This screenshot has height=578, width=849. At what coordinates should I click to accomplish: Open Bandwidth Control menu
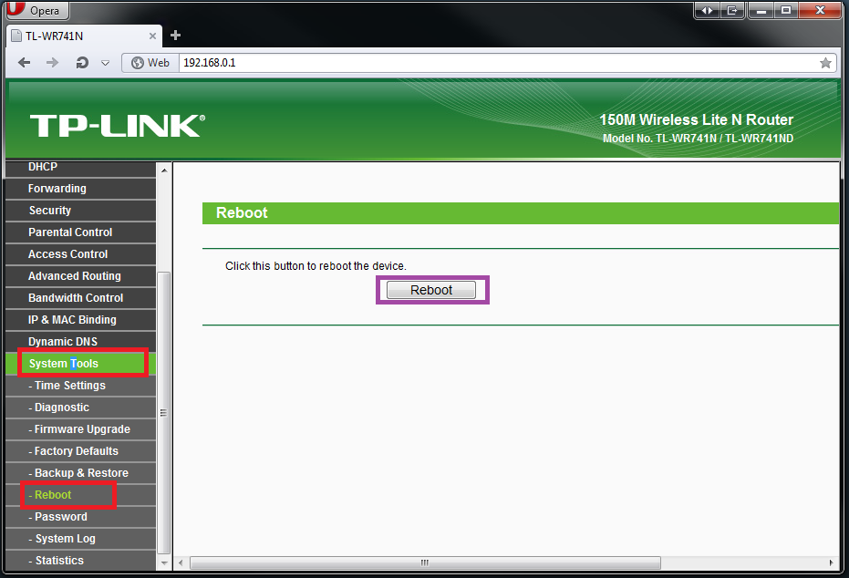click(80, 298)
